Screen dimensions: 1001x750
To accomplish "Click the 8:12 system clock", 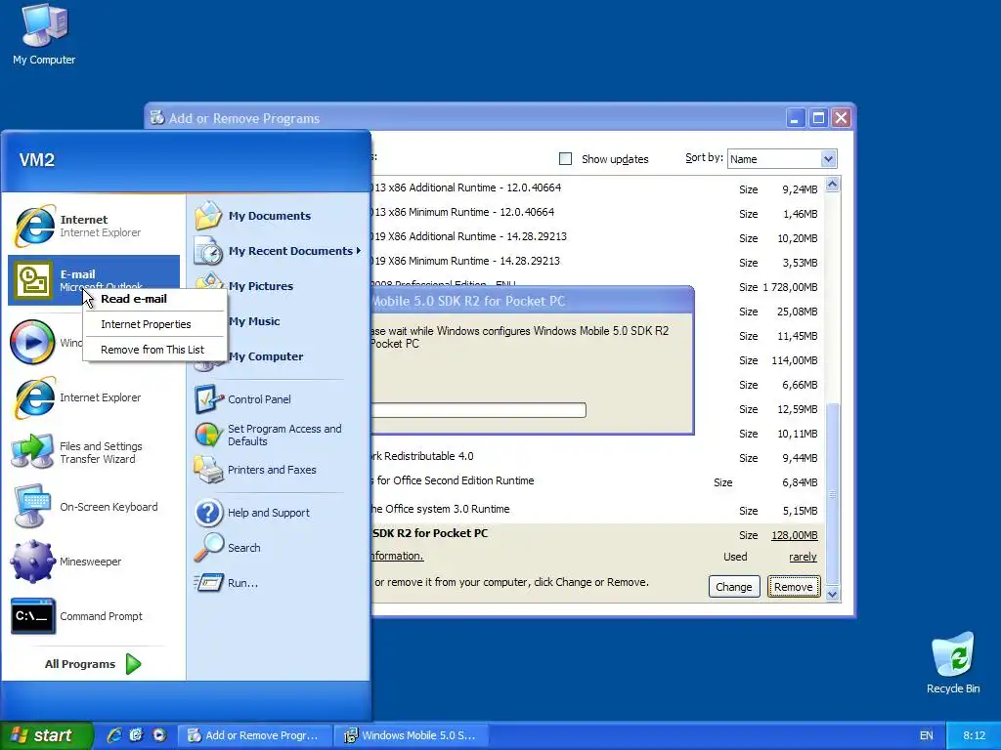I will tap(974, 735).
